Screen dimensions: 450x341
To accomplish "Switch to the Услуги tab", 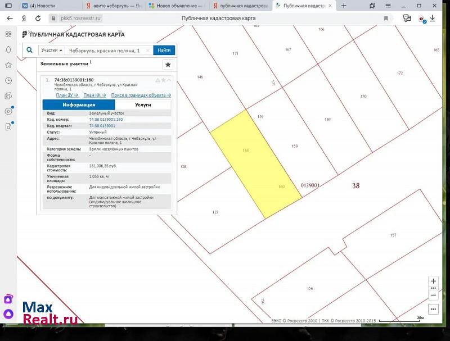I will tap(143, 104).
